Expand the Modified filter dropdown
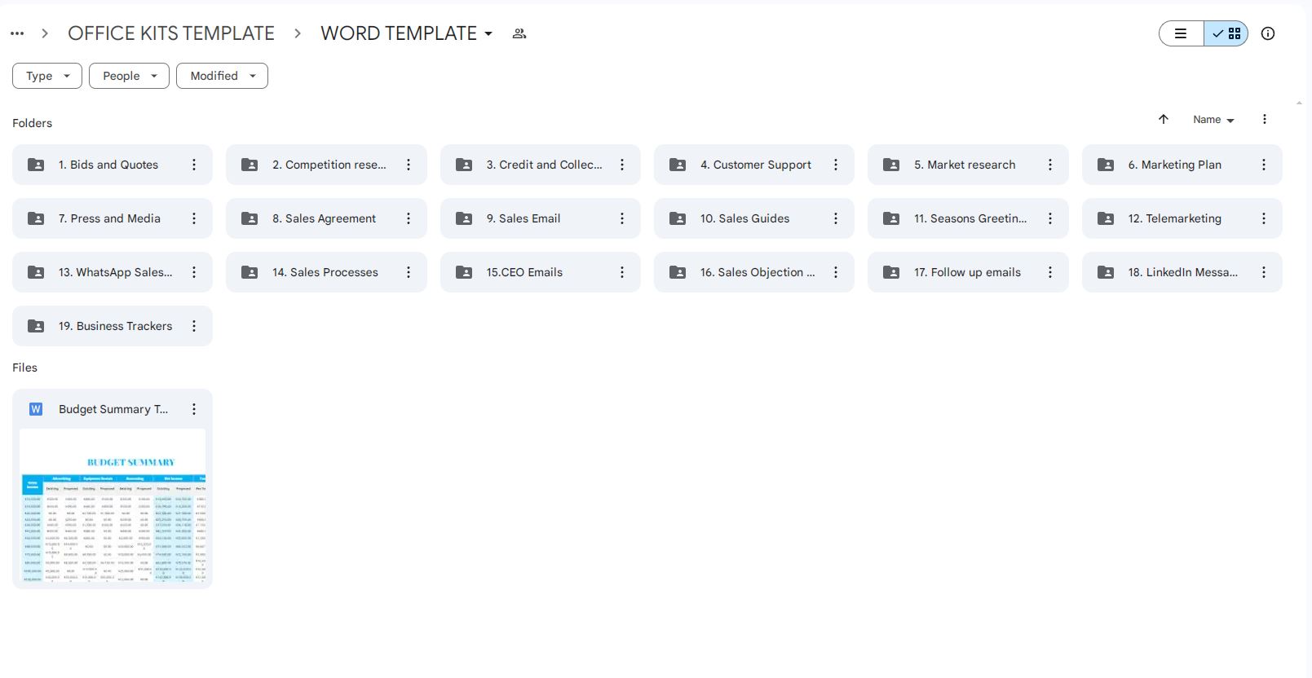1312x678 pixels. tap(222, 76)
